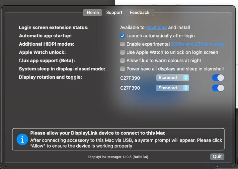This screenshot has width=238, height=169.
Task: Click the download link for login extension
Action: pyautogui.click(x=156, y=27)
